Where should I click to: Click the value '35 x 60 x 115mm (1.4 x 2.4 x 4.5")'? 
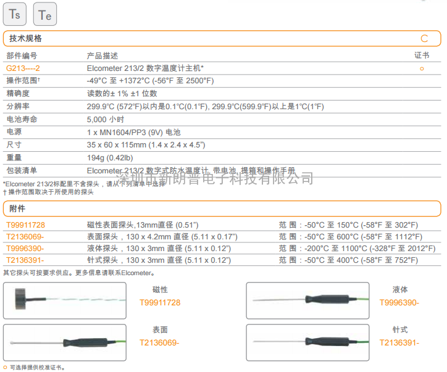146,145
